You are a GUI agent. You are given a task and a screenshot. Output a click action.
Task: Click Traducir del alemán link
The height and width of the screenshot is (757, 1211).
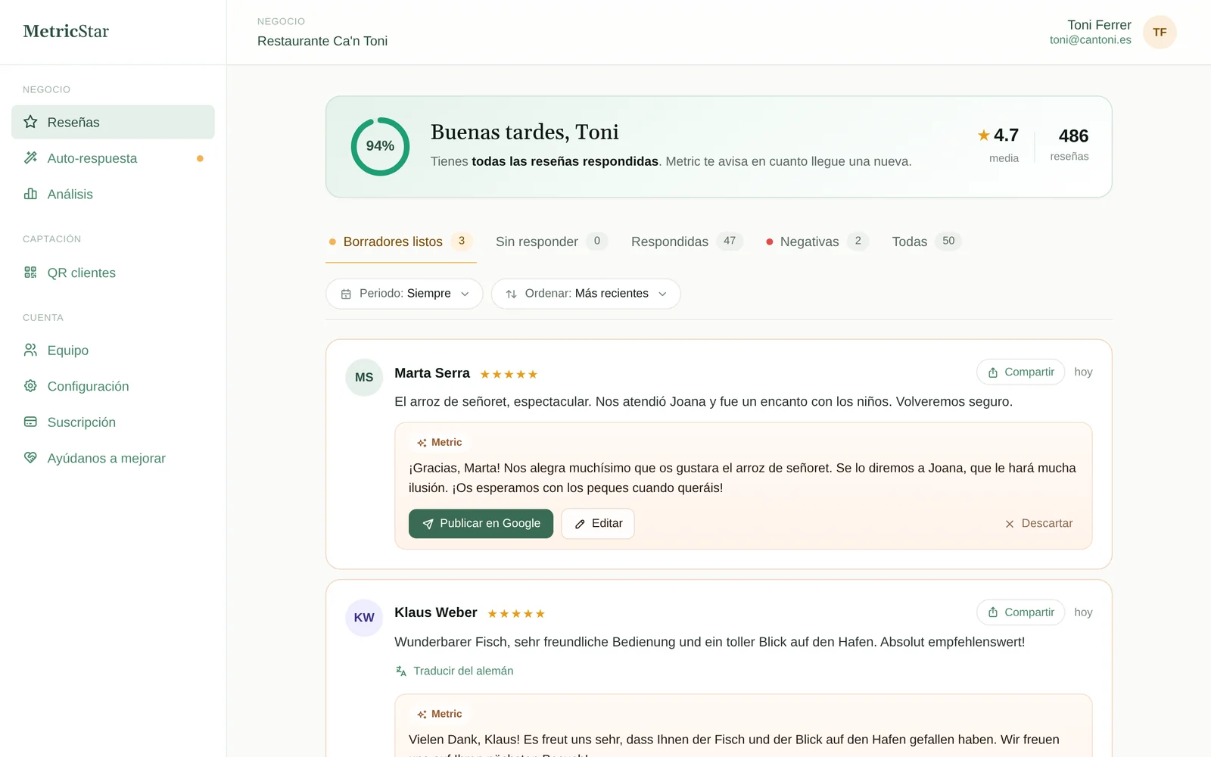463,671
